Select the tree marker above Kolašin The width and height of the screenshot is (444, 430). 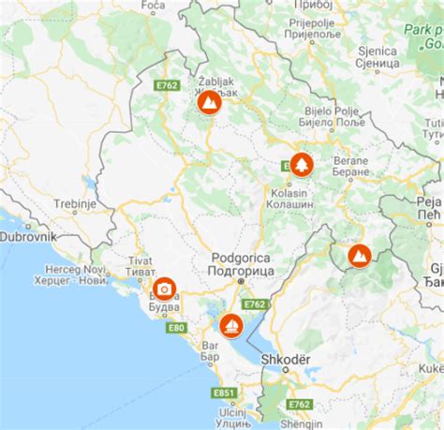302,165
